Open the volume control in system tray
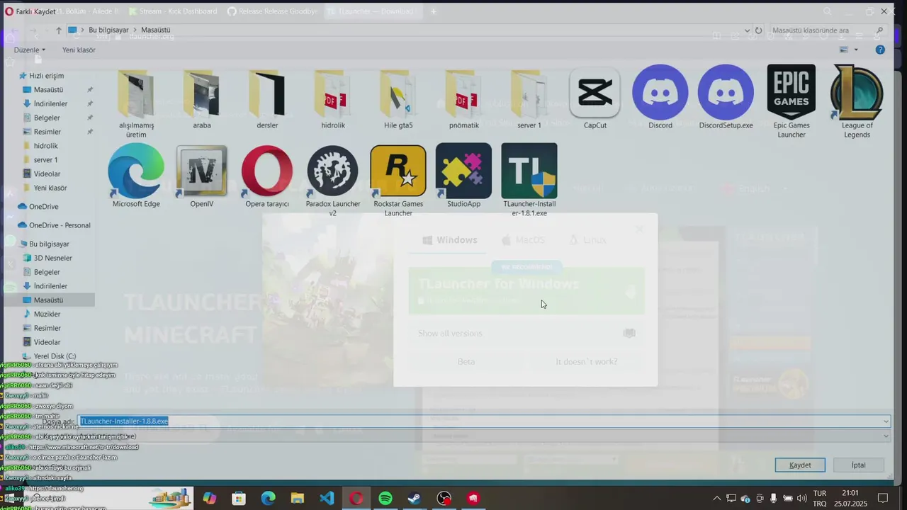Screen dimensions: 907x510 coord(801,499)
